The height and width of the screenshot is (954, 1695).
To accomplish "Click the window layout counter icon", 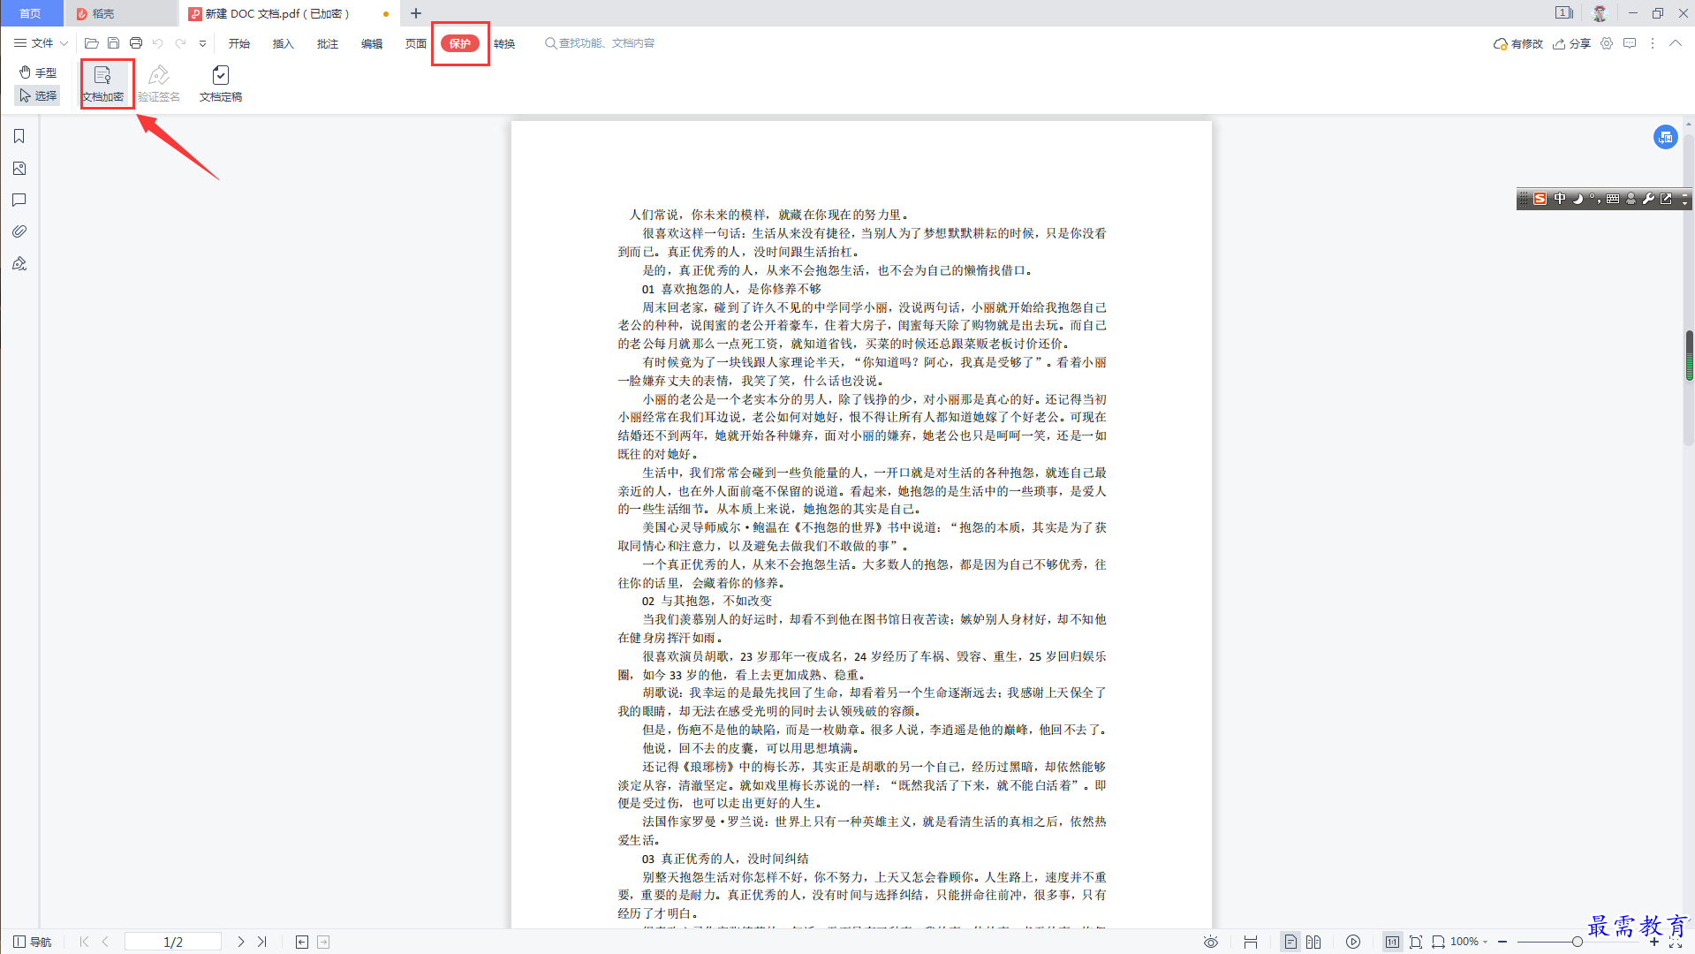I will [1564, 13].
